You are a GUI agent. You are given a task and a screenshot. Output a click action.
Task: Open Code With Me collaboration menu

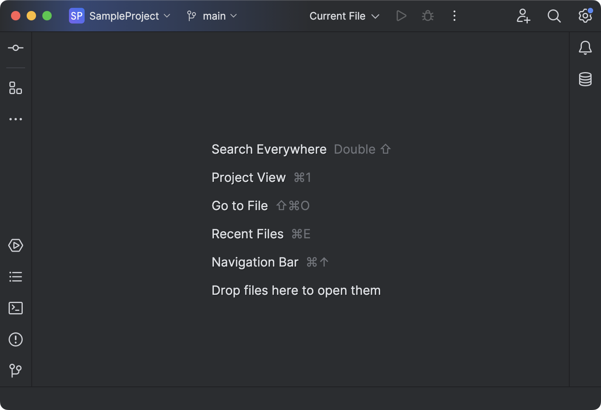click(x=523, y=16)
